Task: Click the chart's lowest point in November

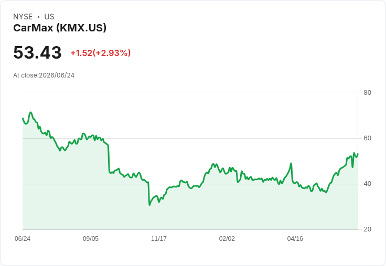Action: pos(149,205)
